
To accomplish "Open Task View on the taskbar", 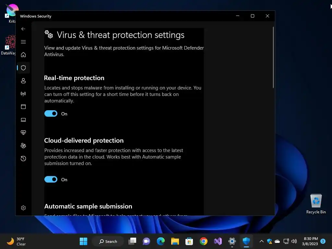I will tap(132, 241).
